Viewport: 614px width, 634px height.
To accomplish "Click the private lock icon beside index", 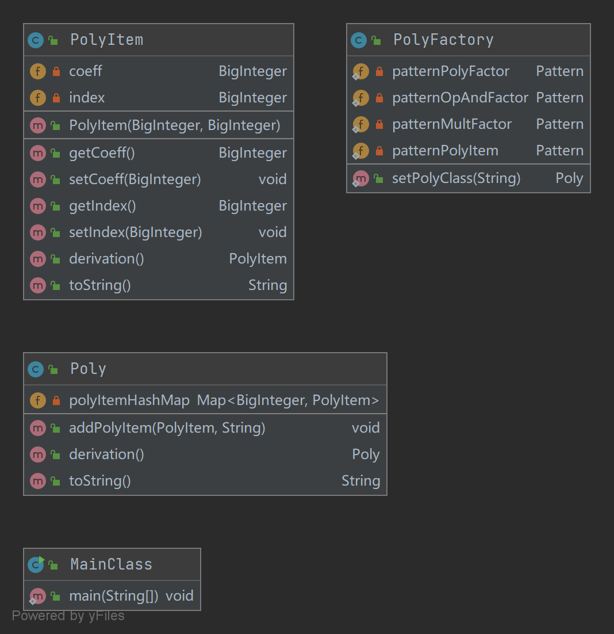I will (56, 98).
